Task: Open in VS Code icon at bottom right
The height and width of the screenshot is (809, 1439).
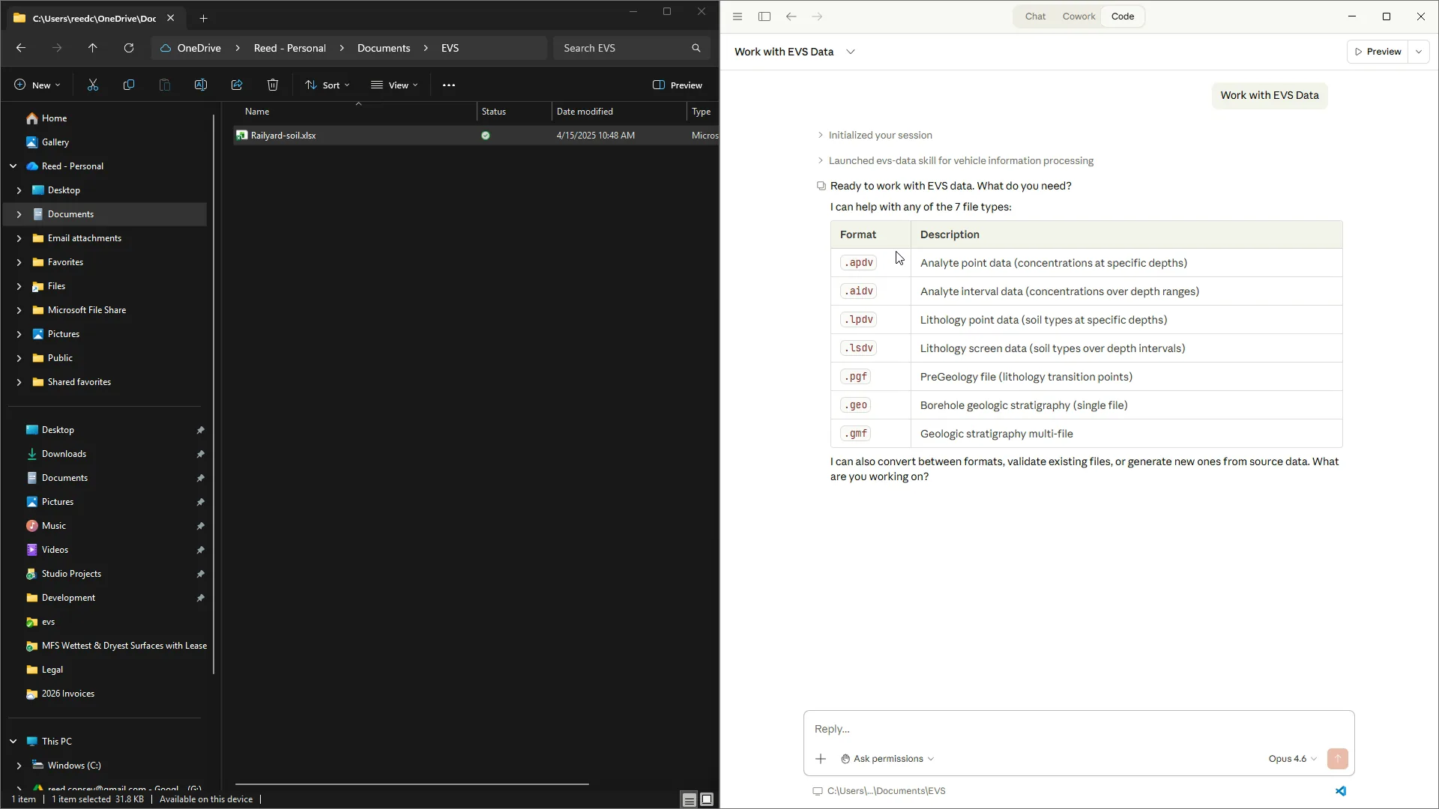Action: (1341, 791)
